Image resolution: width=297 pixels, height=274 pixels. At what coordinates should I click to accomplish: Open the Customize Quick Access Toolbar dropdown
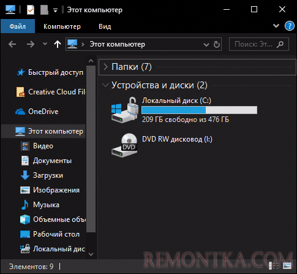point(55,10)
